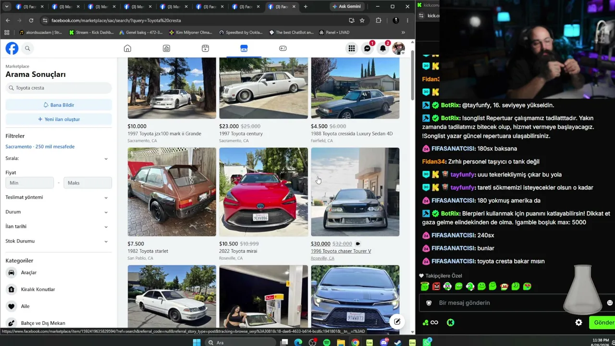Open the Chrome apps grid bookmark icon
The image size is (615, 346).
tap(7, 32)
